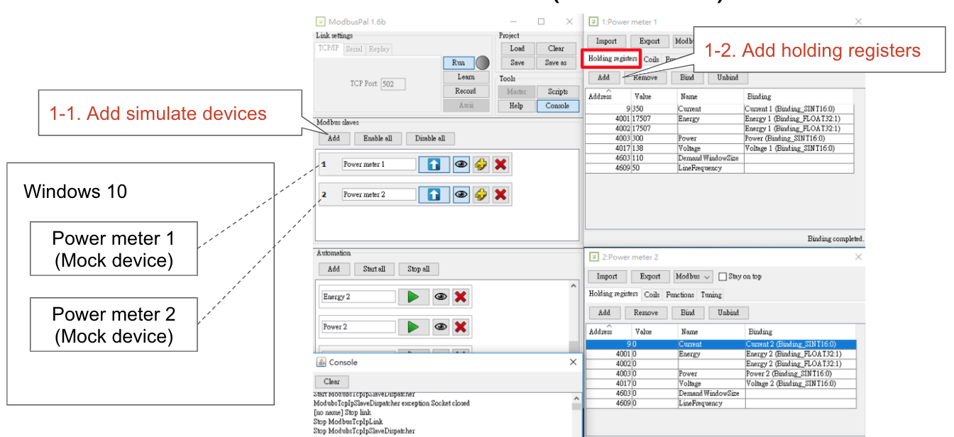Click the TCP Port input field

(x=393, y=84)
